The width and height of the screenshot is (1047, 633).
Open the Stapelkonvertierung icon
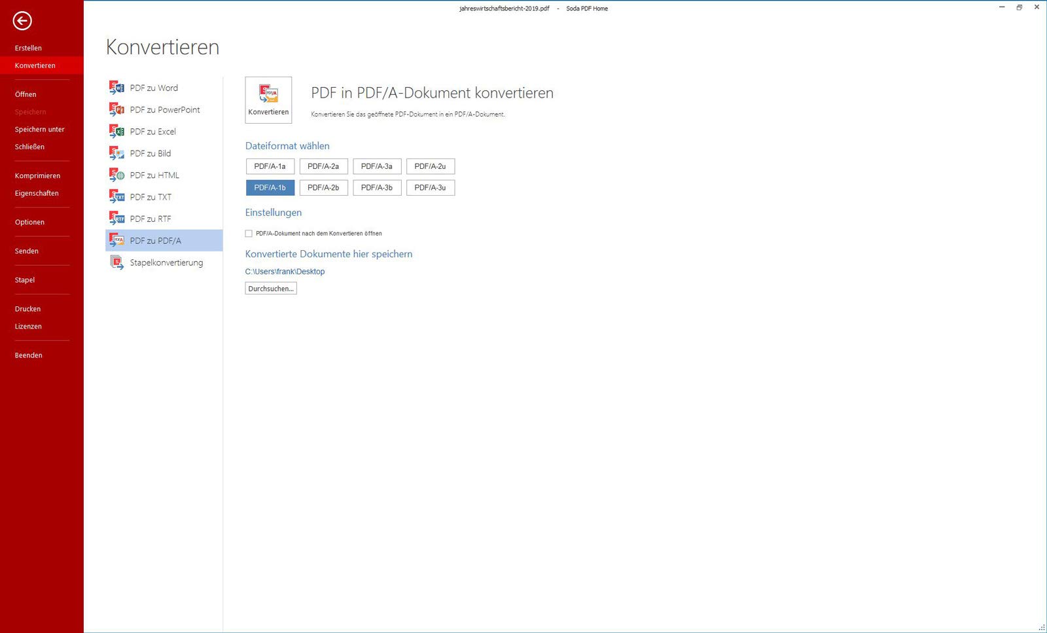coord(116,262)
